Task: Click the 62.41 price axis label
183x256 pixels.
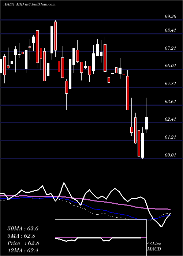Action: click(x=171, y=119)
